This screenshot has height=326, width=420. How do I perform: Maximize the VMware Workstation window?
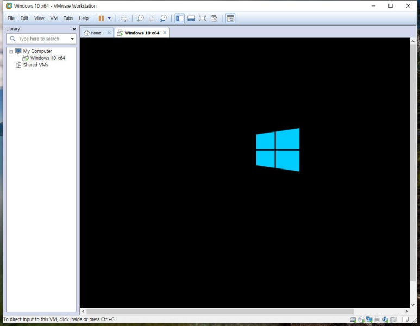pos(391,5)
